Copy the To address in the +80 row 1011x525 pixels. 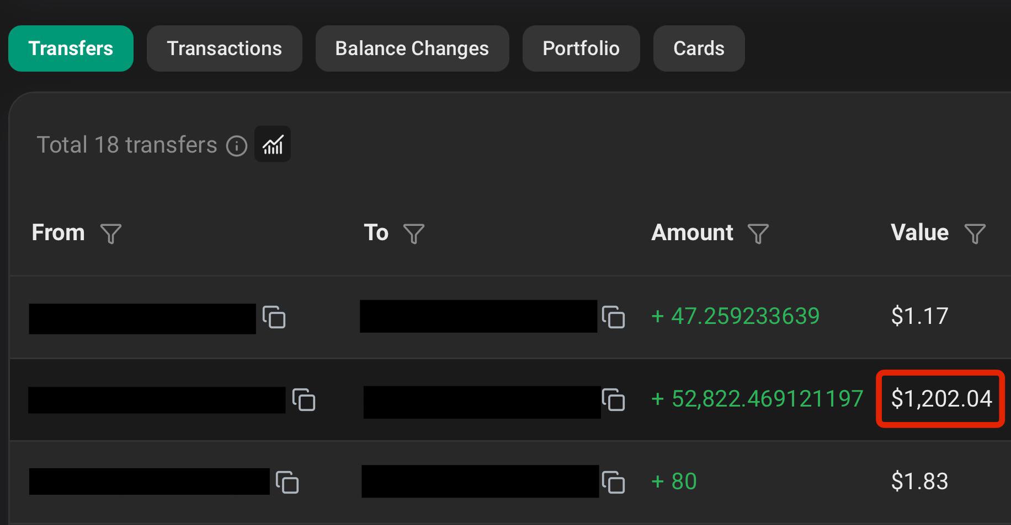point(613,482)
